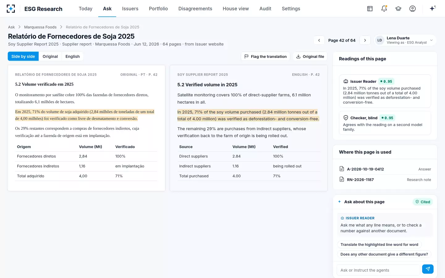Click the highlighted English translated sentence
Screen dimensions: 445x278
click(x=248, y=116)
